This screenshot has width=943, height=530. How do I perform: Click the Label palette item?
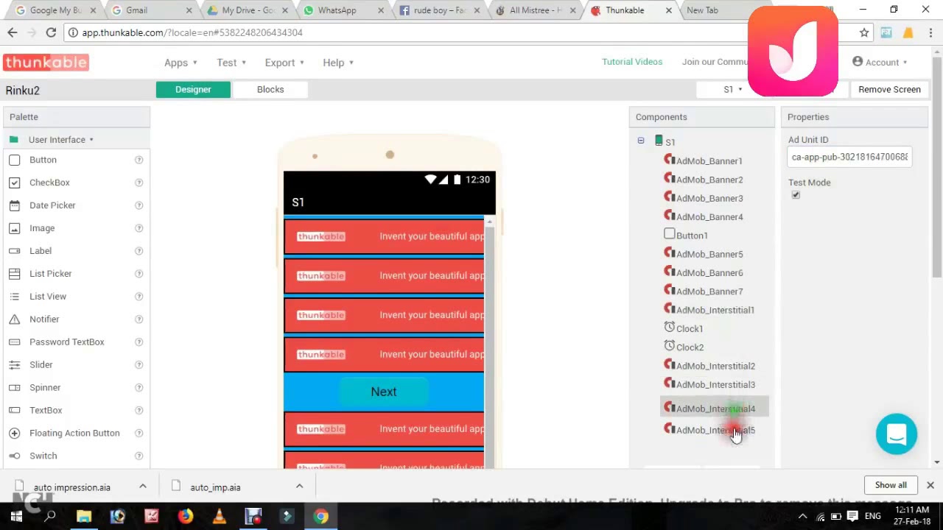41,251
